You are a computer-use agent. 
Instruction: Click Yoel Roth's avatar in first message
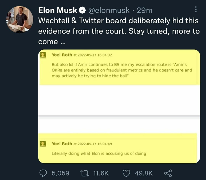(x=43, y=55)
